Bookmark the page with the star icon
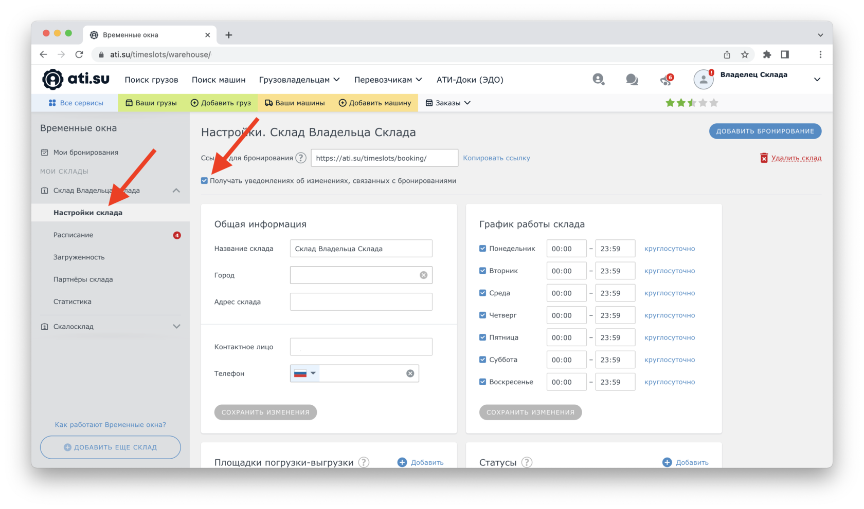Screen dimensions: 864x509 (745, 54)
